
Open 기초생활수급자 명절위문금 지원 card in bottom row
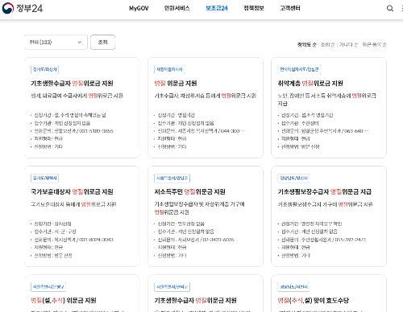click(195, 301)
